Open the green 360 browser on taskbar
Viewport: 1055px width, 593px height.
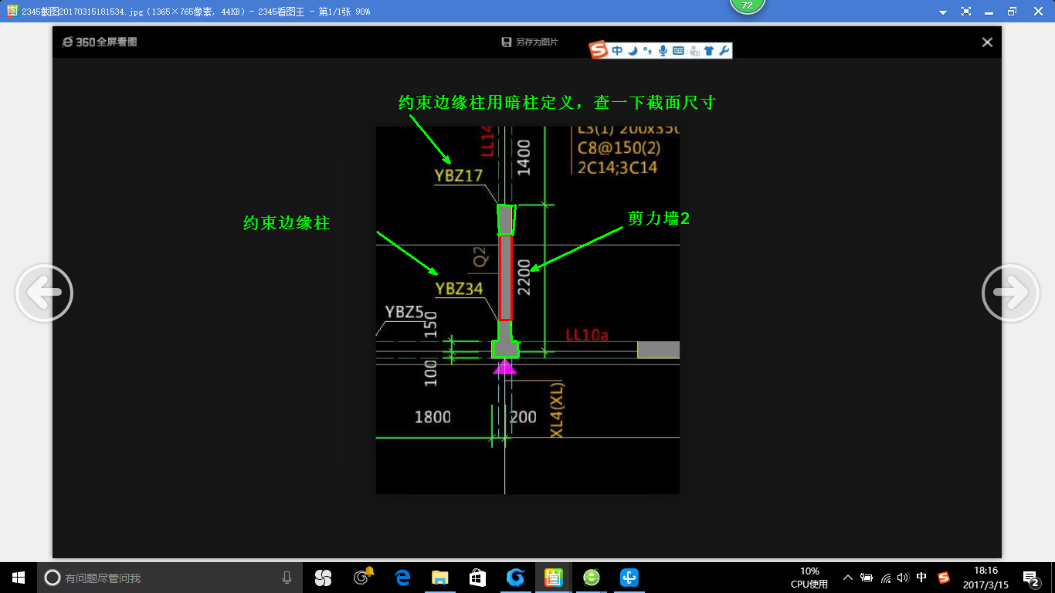tap(592, 578)
